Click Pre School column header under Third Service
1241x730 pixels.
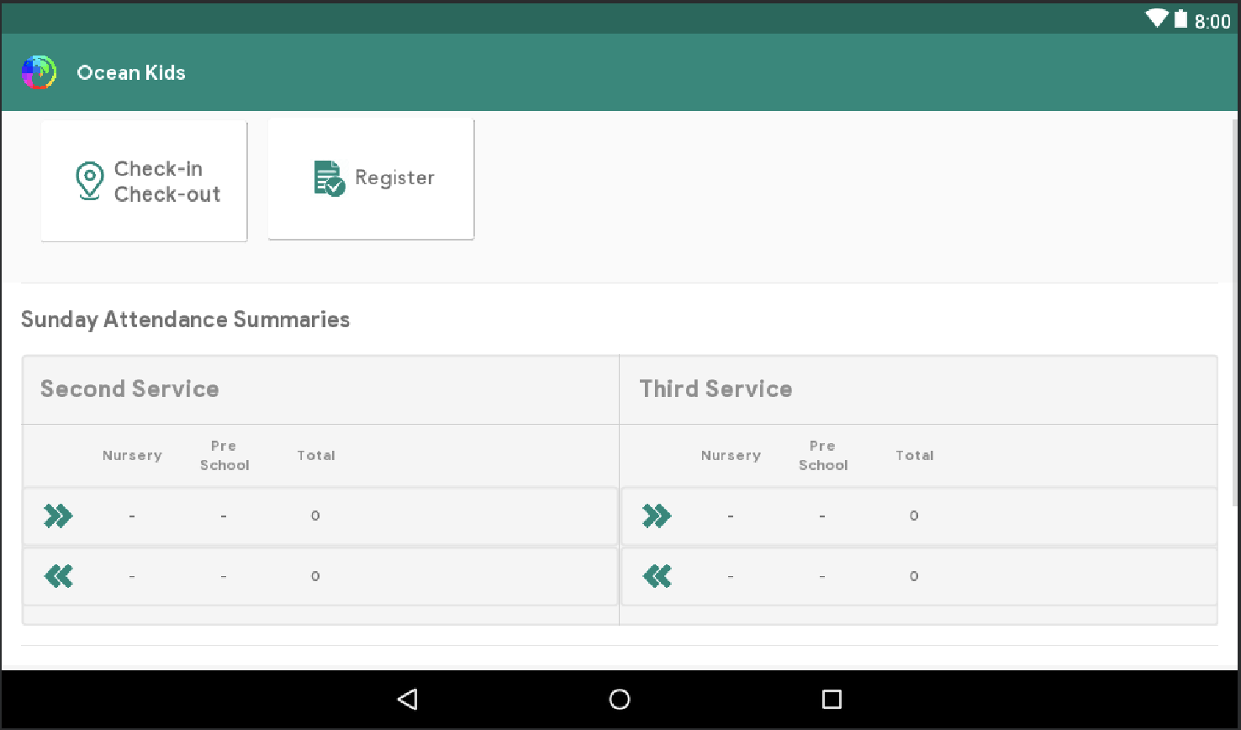tap(823, 455)
